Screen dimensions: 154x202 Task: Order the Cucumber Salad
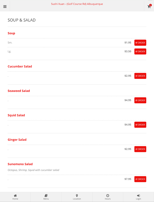click(140, 76)
